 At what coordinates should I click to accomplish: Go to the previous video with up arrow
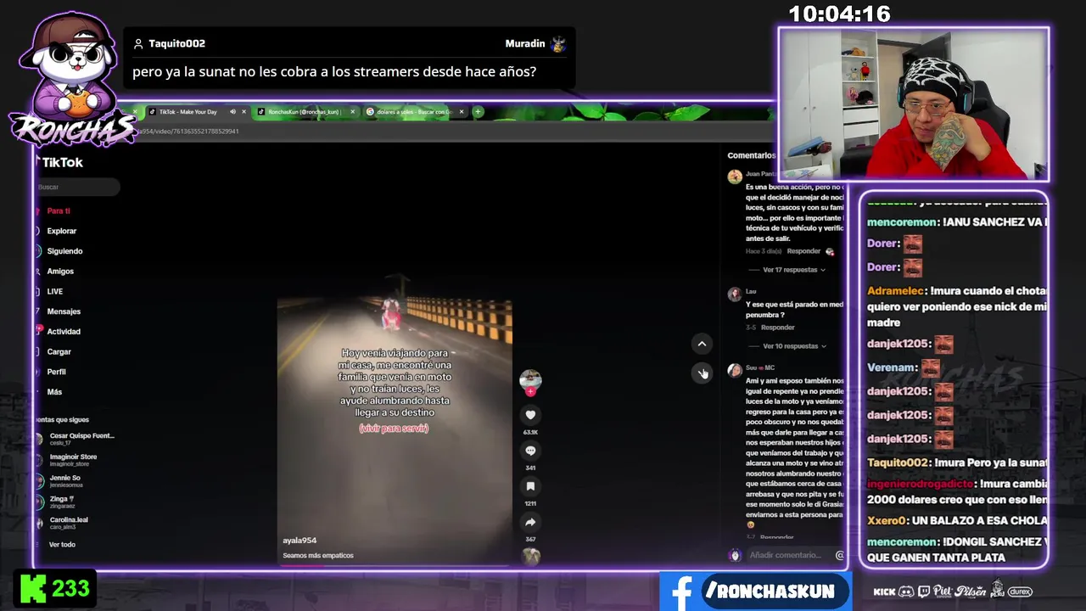point(702,344)
